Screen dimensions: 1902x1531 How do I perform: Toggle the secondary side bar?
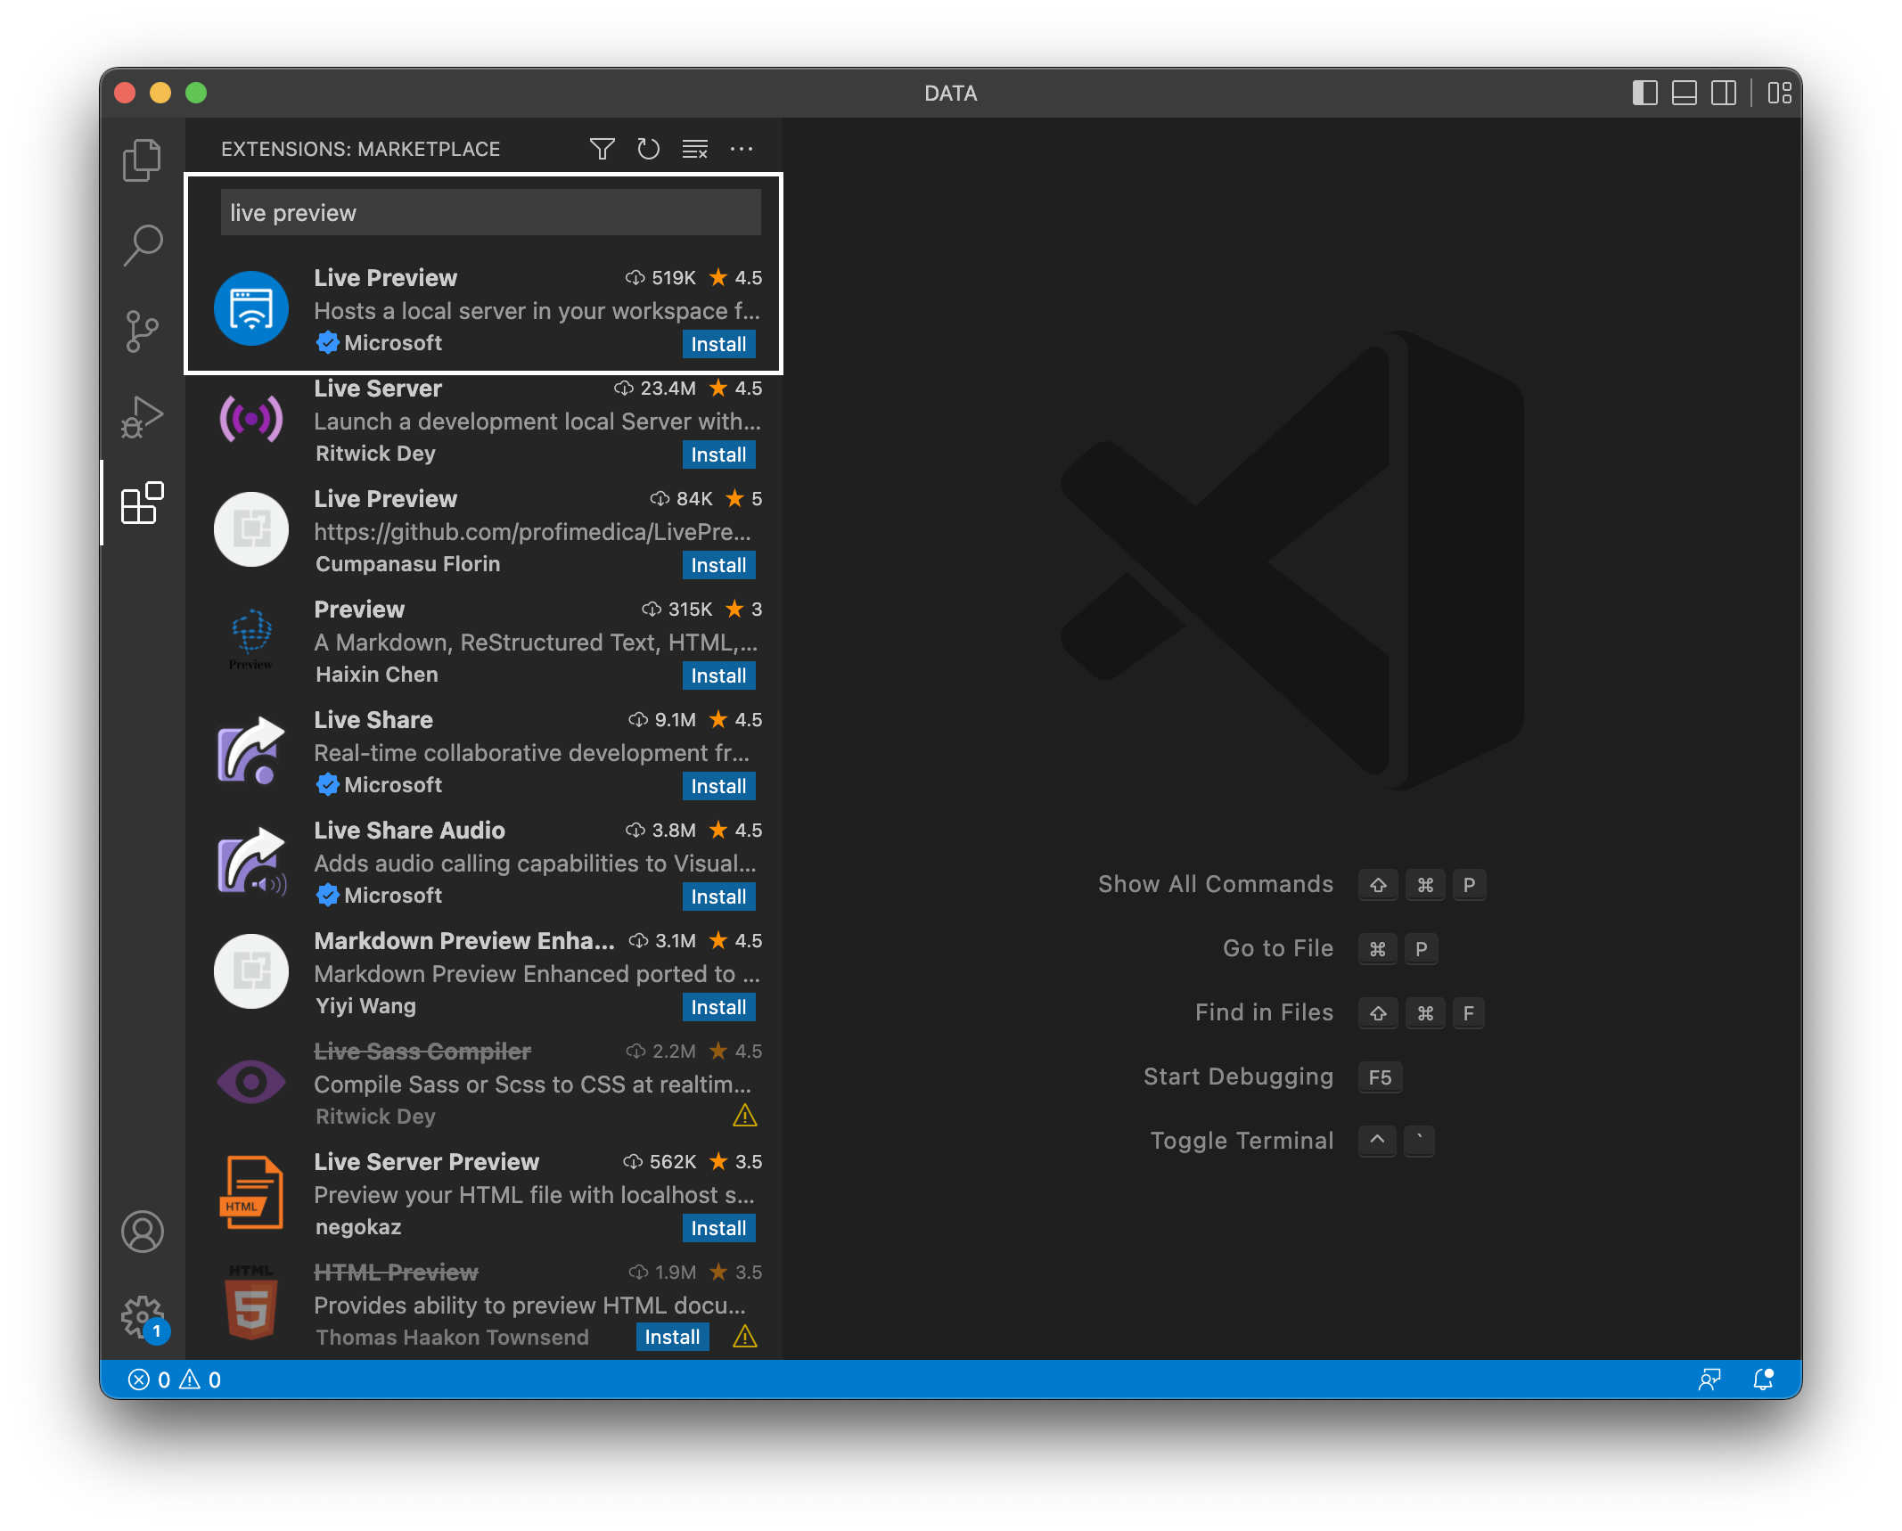coord(1726,93)
